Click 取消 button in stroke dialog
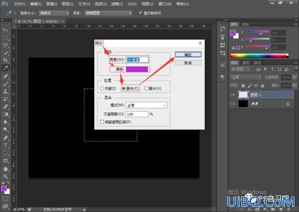Image resolution: width=299 pixels, height=212 pixels. pos(188,63)
